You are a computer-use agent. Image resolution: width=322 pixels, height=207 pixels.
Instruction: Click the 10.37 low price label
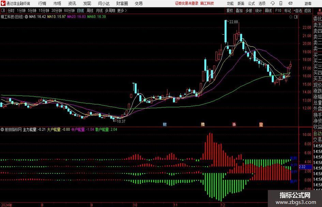click(x=121, y=121)
